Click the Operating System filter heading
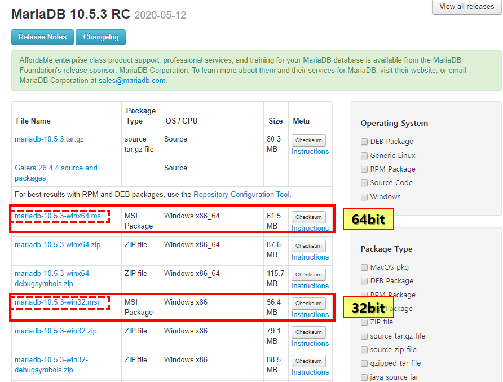503x382 pixels. [x=394, y=123]
